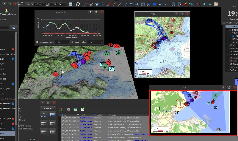Sort messages by Message column
The image size is (238, 141).
128,115
